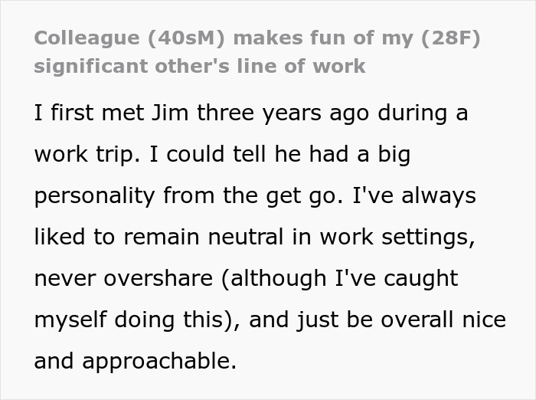Click the text "(40sM)" in the title

[x=185, y=38]
